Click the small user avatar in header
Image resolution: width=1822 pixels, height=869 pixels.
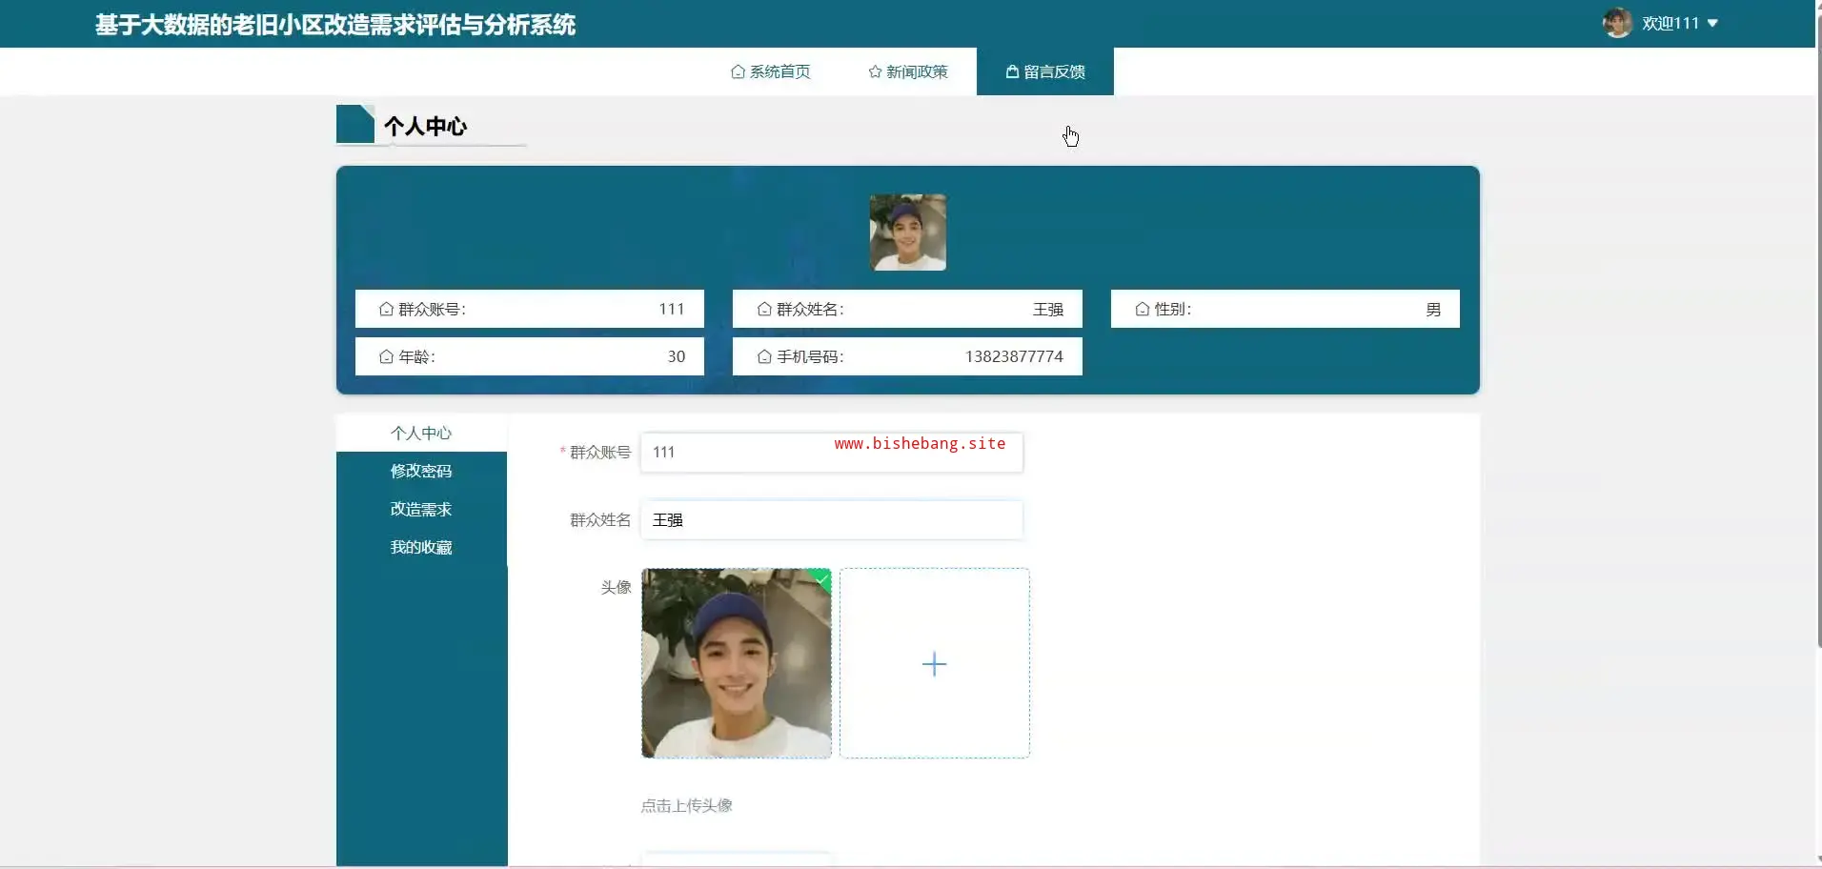tap(1617, 23)
